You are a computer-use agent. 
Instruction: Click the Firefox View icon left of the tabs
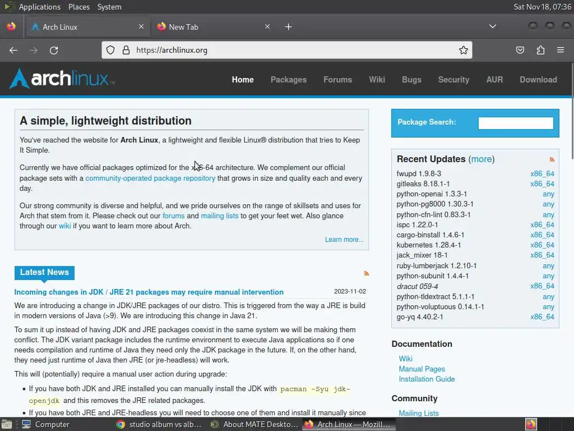point(11,26)
